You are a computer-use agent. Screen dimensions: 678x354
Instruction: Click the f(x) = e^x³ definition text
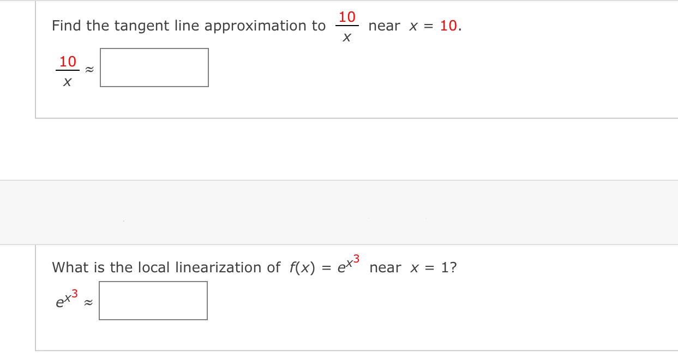pyautogui.click(x=322, y=266)
